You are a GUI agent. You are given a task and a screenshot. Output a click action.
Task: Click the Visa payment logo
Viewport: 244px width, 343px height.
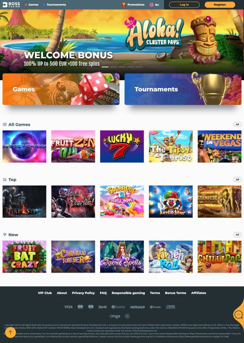tap(68, 307)
